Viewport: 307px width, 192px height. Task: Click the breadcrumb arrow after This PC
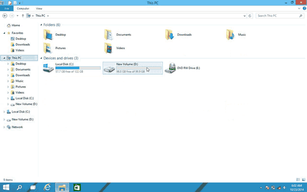point(48,16)
